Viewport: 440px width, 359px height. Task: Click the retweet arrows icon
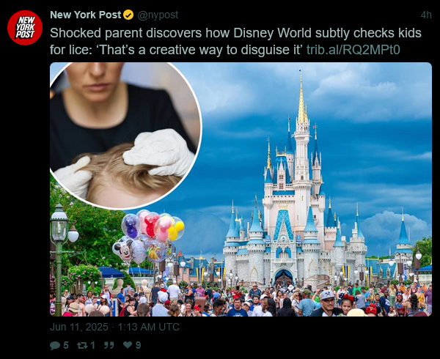click(82, 345)
